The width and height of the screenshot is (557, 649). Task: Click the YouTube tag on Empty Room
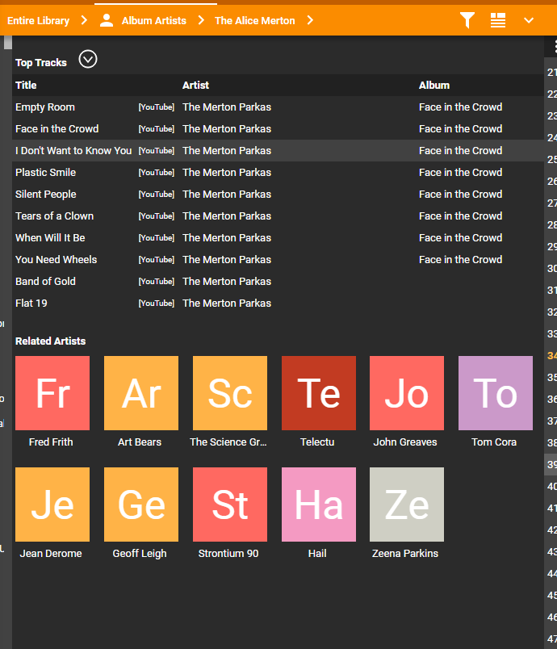(x=156, y=107)
